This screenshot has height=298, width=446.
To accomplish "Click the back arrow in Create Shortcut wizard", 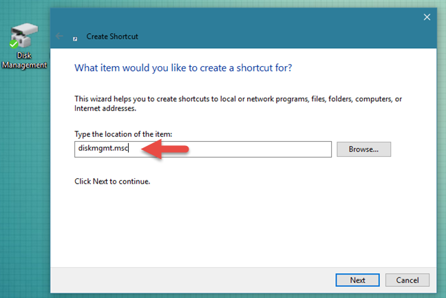I will pyautogui.click(x=59, y=36).
